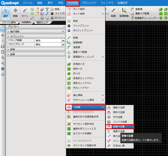Choose テストランド自動作成
This screenshot has height=156, width=168.
(x=85, y=145)
